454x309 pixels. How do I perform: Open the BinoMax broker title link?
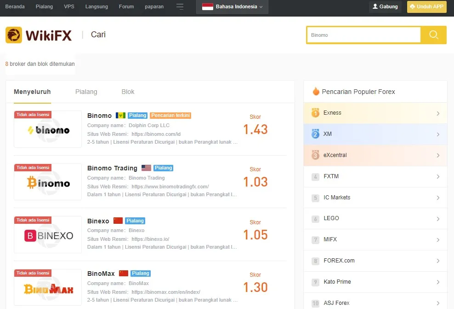coord(101,274)
